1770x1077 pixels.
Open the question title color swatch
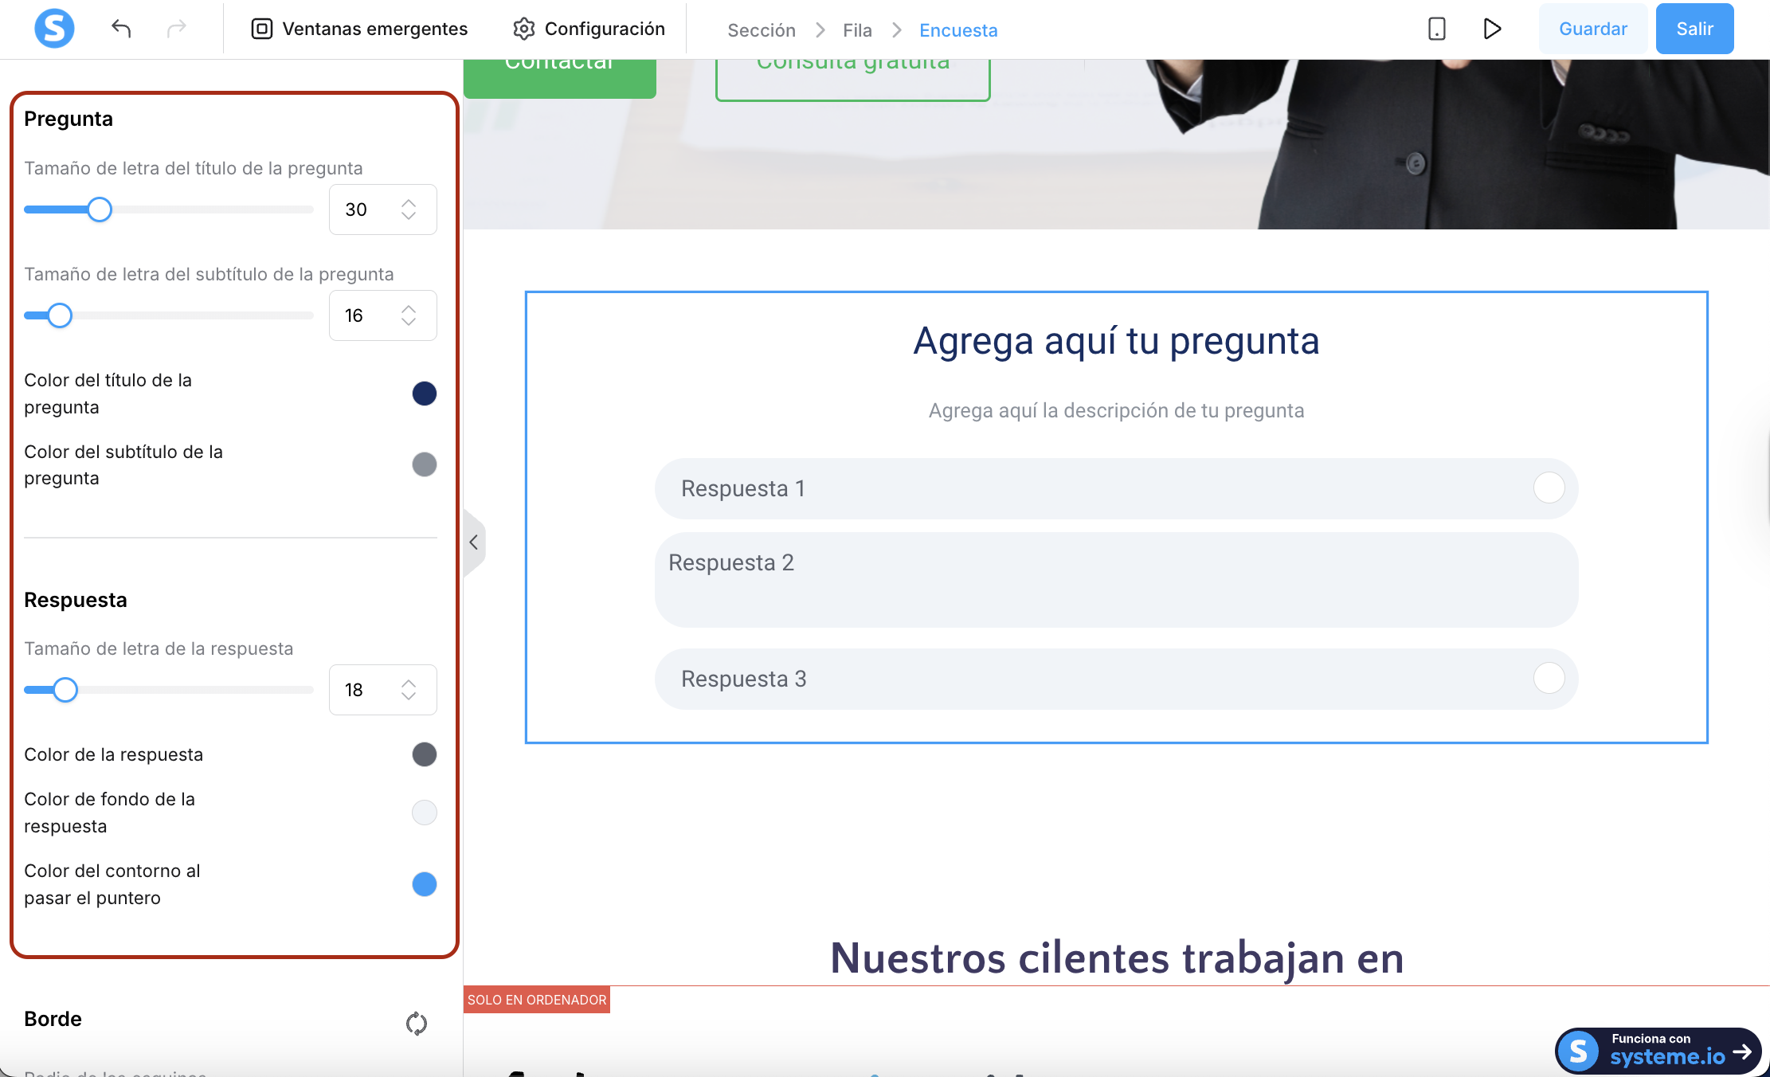coord(424,394)
